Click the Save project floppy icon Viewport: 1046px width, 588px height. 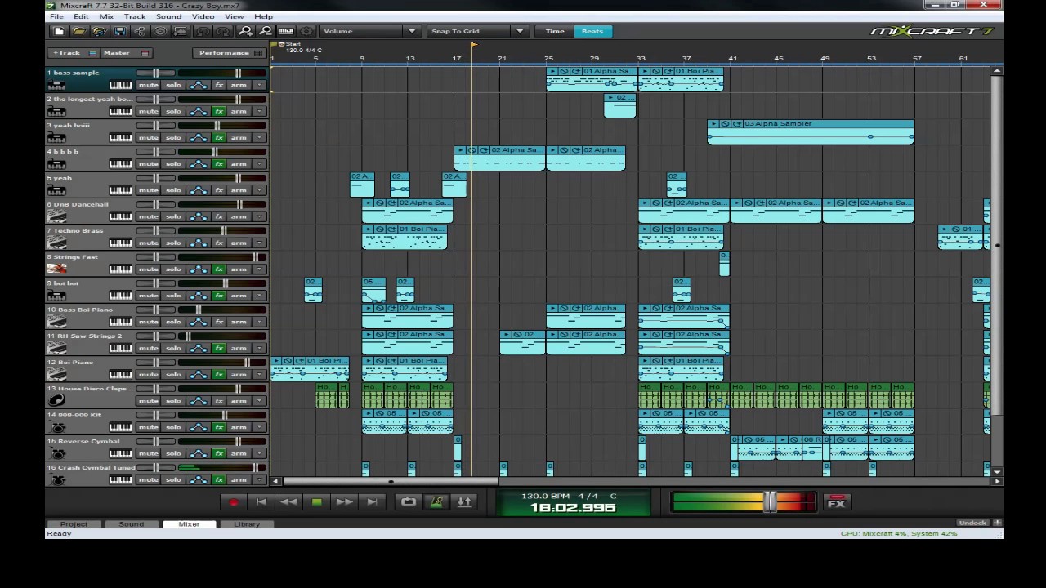(x=120, y=31)
